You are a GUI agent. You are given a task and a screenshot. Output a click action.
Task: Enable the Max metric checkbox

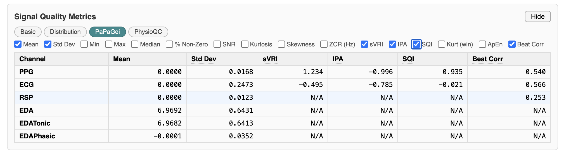pyautogui.click(x=109, y=44)
